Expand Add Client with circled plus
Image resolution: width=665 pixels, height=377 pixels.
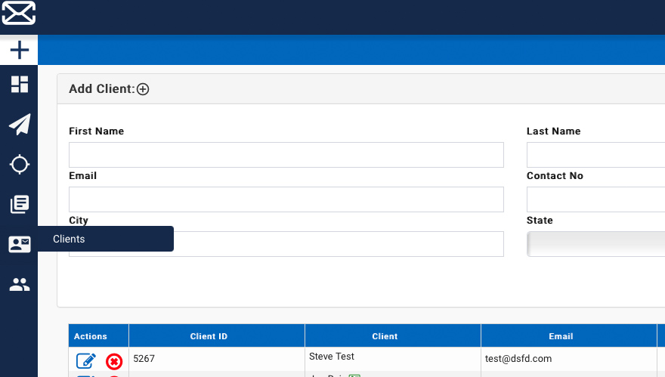(x=143, y=89)
